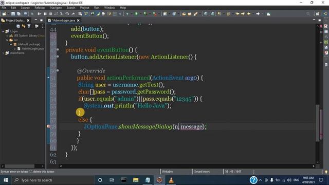Screen dimensions: 329x185
Task: Close the Project Explorer view
Action: point(28,21)
